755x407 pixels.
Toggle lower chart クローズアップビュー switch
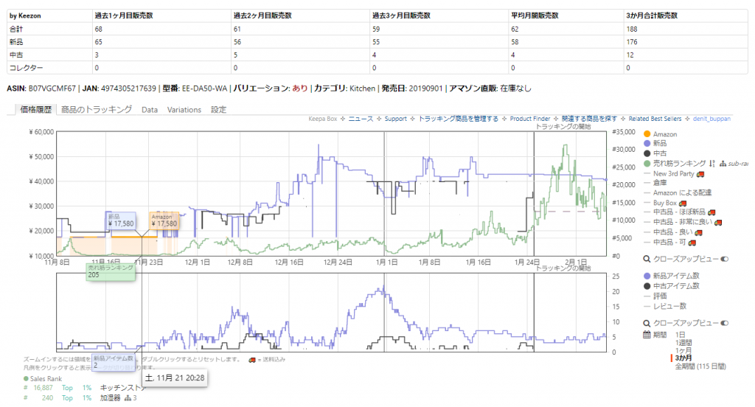click(x=724, y=323)
